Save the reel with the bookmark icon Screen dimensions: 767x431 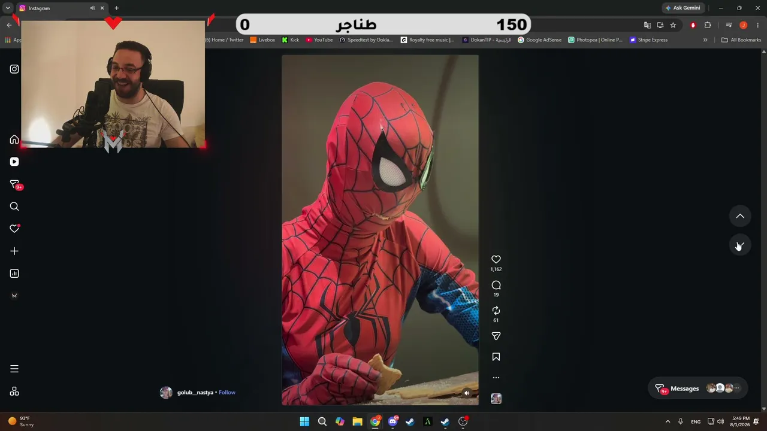click(x=496, y=357)
